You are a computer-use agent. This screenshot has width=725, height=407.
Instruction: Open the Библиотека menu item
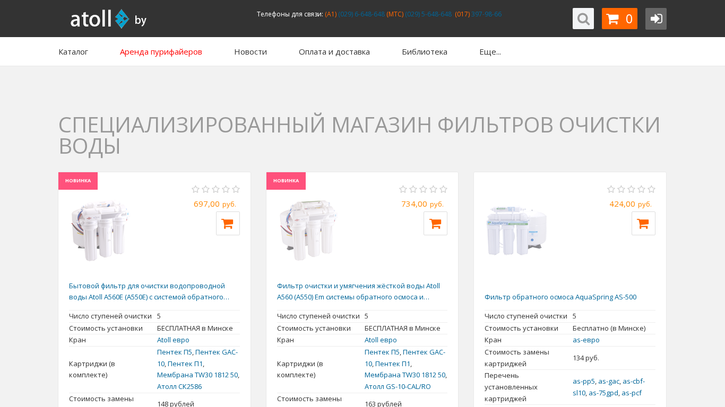pyautogui.click(x=425, y=52)
